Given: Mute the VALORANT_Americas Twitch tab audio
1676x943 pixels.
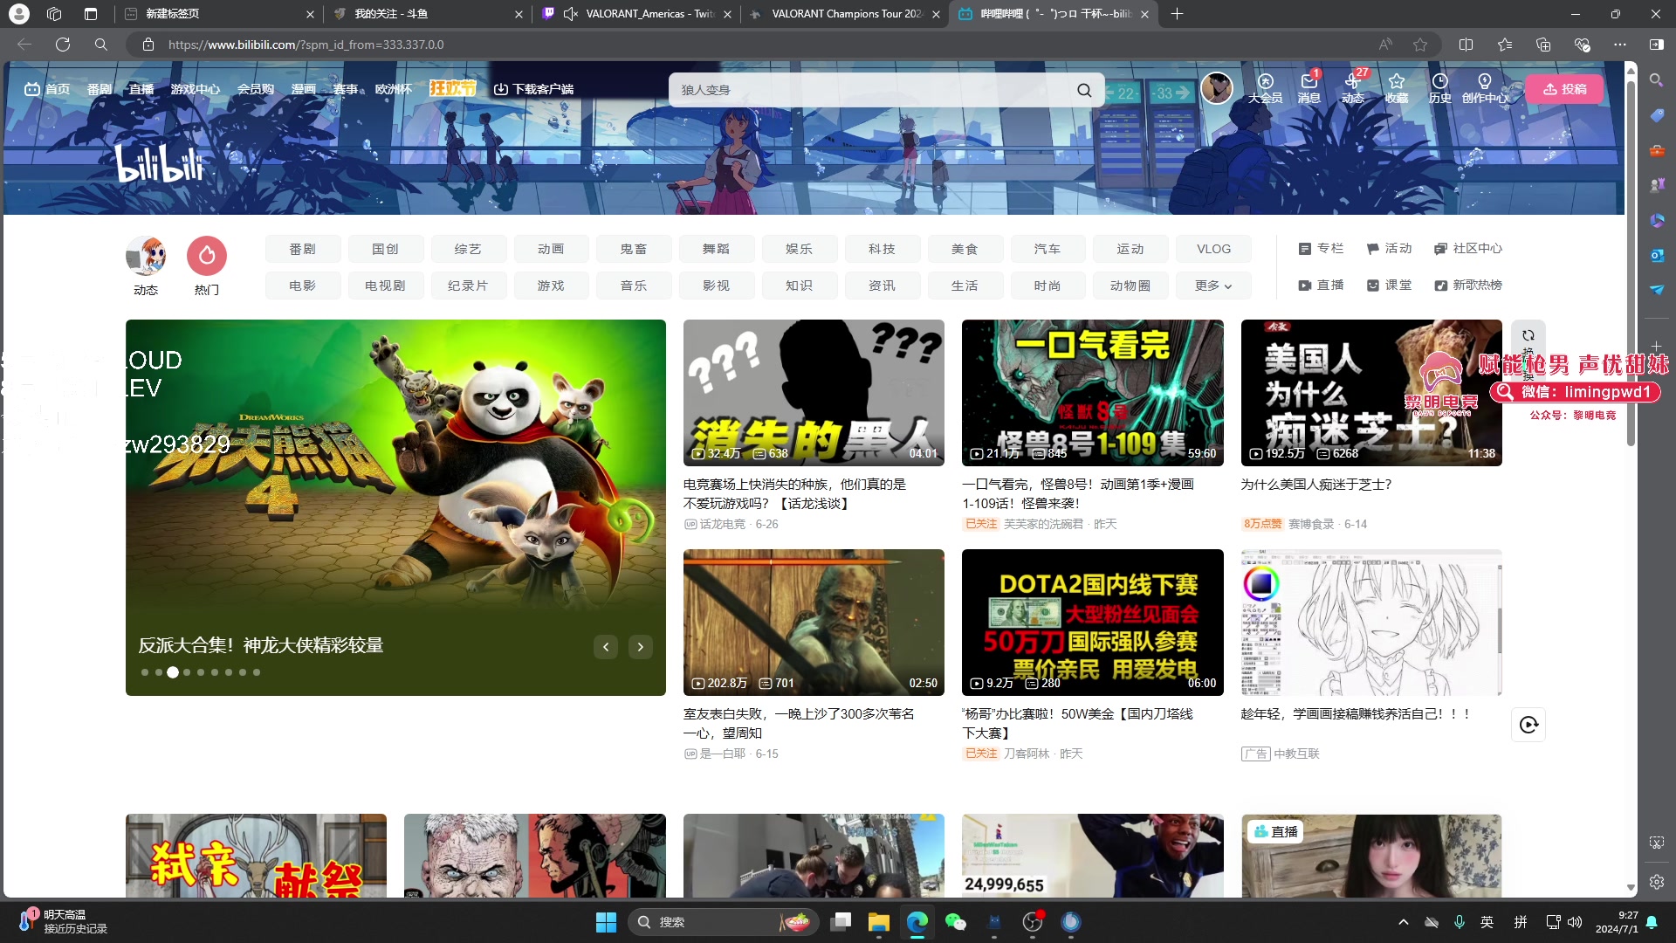Looking at the screenshot, I should pos(571,14).
